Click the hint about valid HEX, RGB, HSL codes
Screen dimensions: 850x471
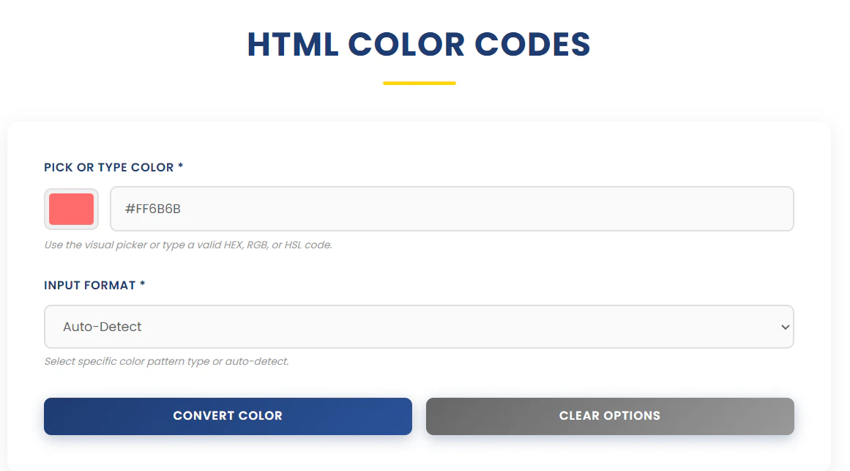187,245
